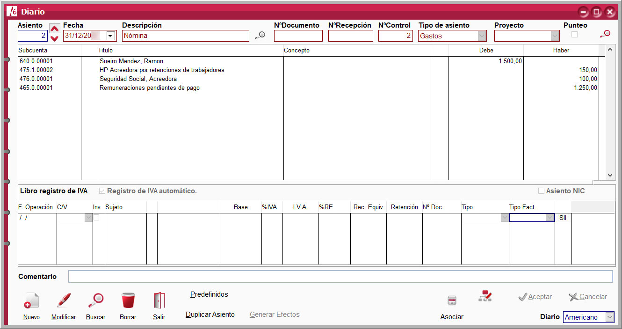Open the Fecha date picker dropdown
This screenshot has height=329, width=622.
[111, 36]
